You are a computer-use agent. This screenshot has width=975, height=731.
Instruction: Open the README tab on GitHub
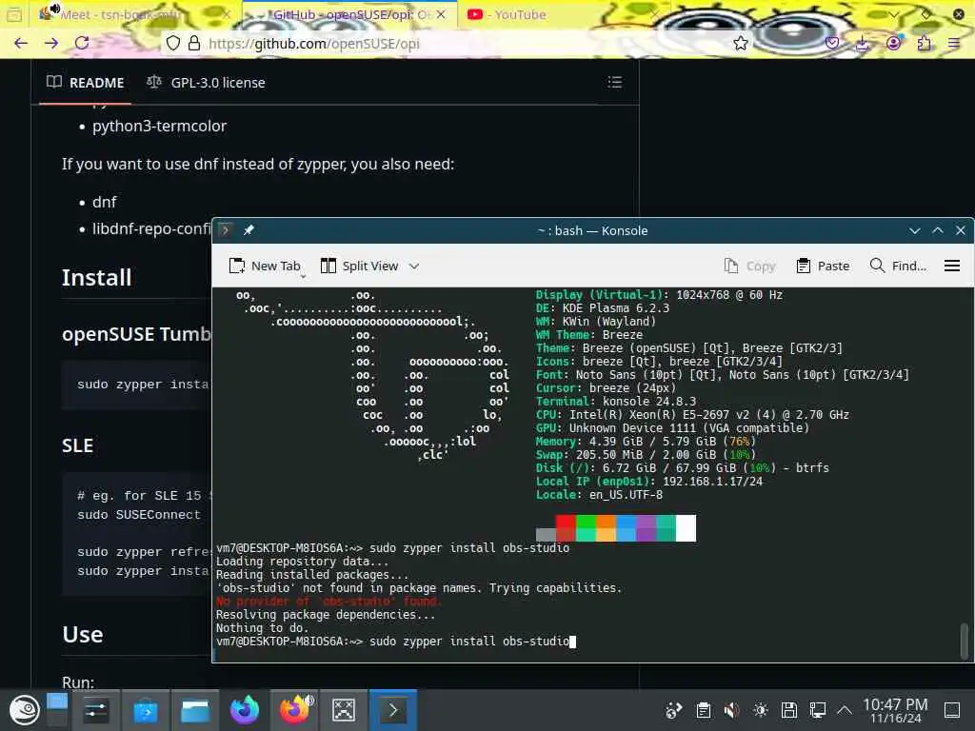(x=86, y=82)
